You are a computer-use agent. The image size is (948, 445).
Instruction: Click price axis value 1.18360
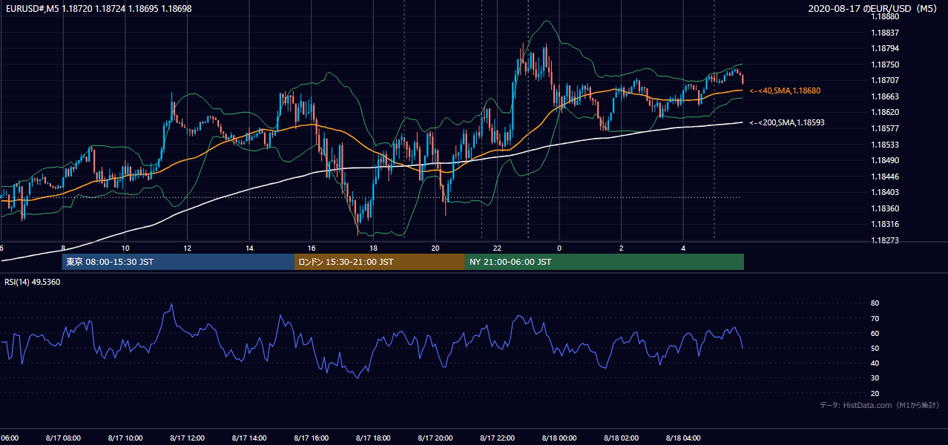(x=886, y=208)
